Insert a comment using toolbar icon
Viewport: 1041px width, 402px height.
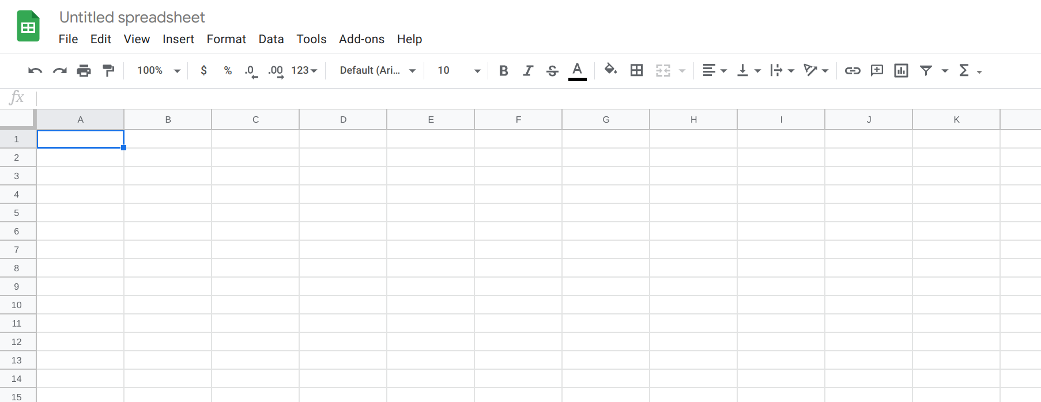pos(877,71)
